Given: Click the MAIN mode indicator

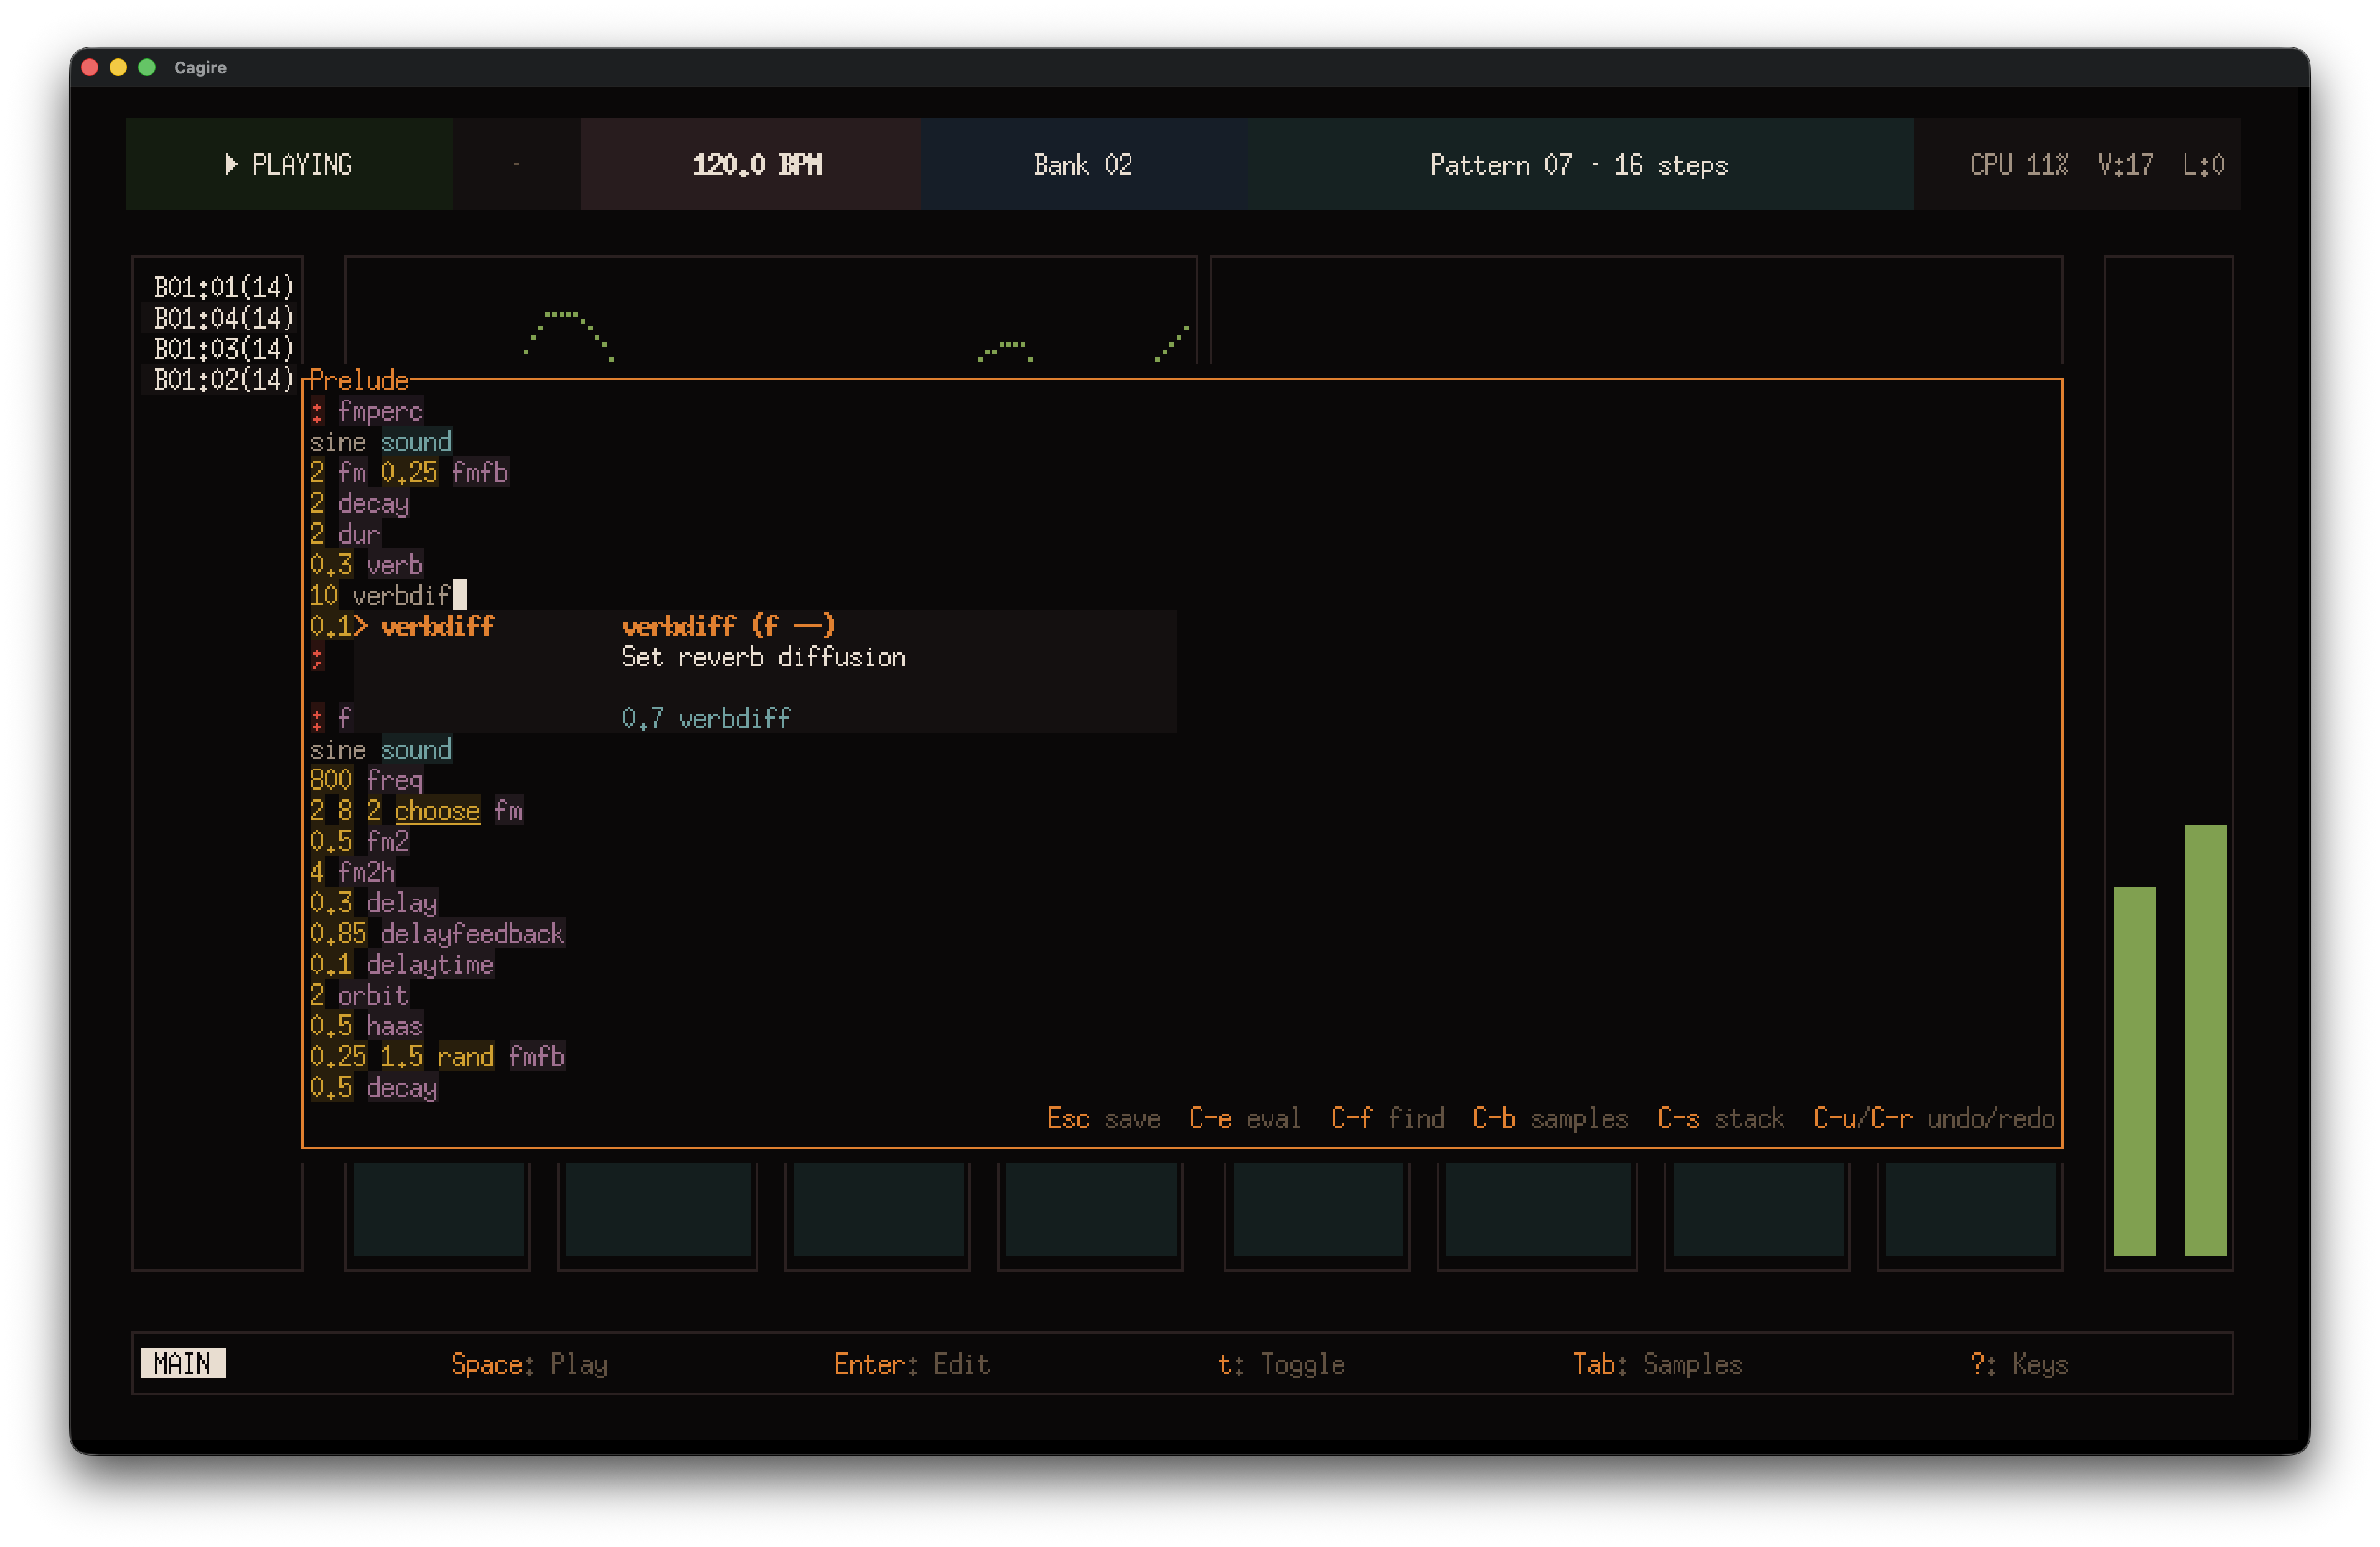Looking at the screenshot, I should (183, 1364).
